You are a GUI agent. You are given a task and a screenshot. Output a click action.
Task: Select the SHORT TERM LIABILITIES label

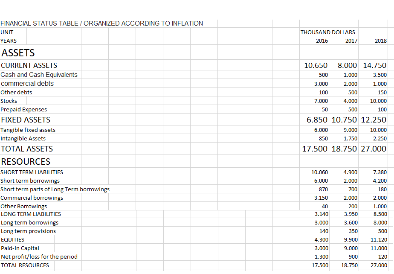(x=32, y=172)
